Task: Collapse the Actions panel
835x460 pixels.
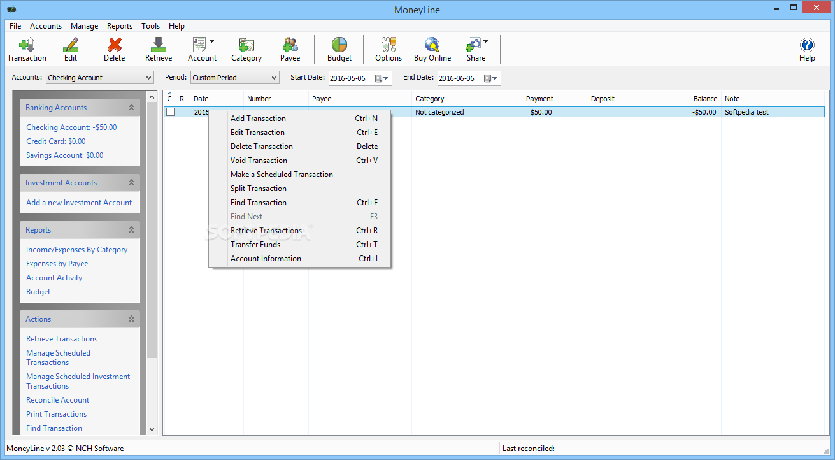Action: click(132, 319)
